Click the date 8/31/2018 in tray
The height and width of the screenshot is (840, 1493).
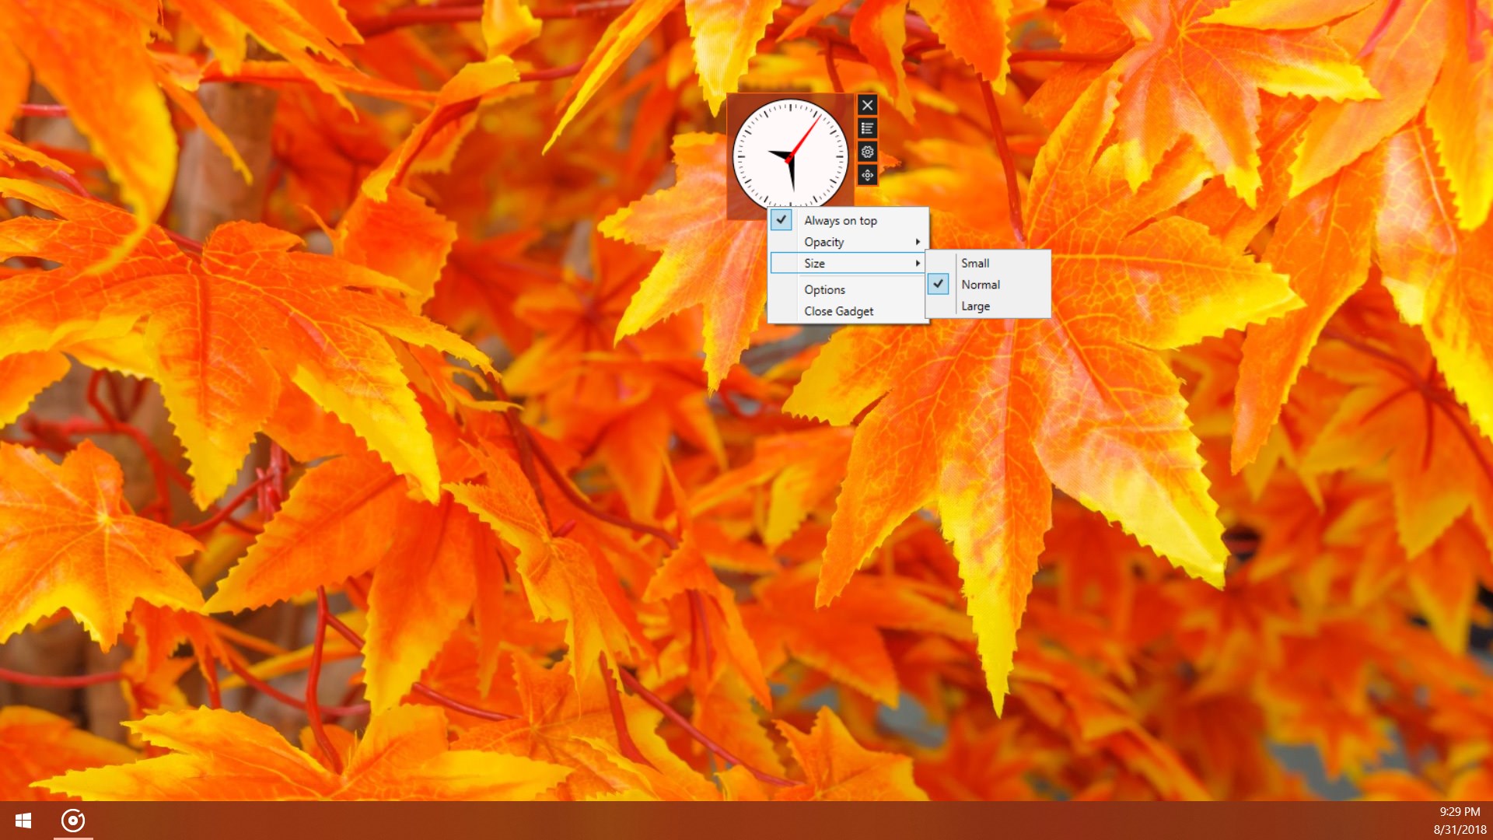1459,830
